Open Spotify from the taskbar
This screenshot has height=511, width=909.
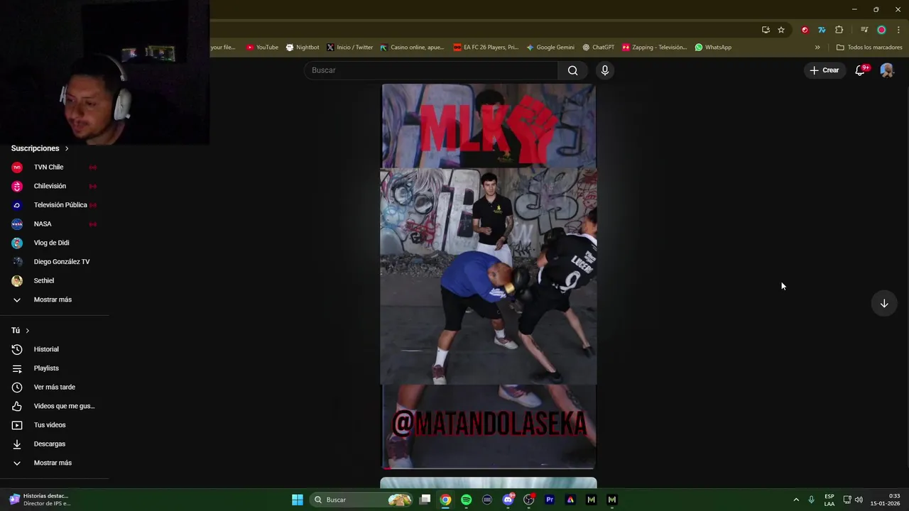tap(466, 500)
